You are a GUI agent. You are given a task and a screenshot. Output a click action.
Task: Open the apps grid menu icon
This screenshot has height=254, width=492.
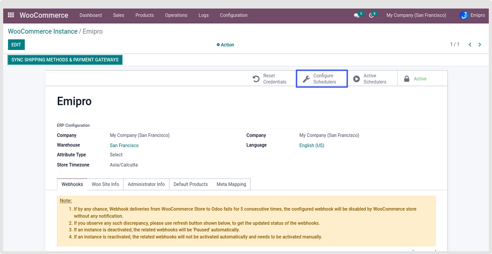[x=11, y=15]
